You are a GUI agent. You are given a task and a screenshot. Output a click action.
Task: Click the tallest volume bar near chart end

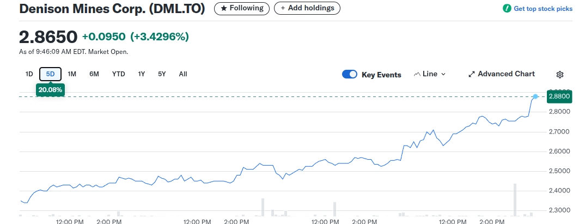[x=515, y=199]
